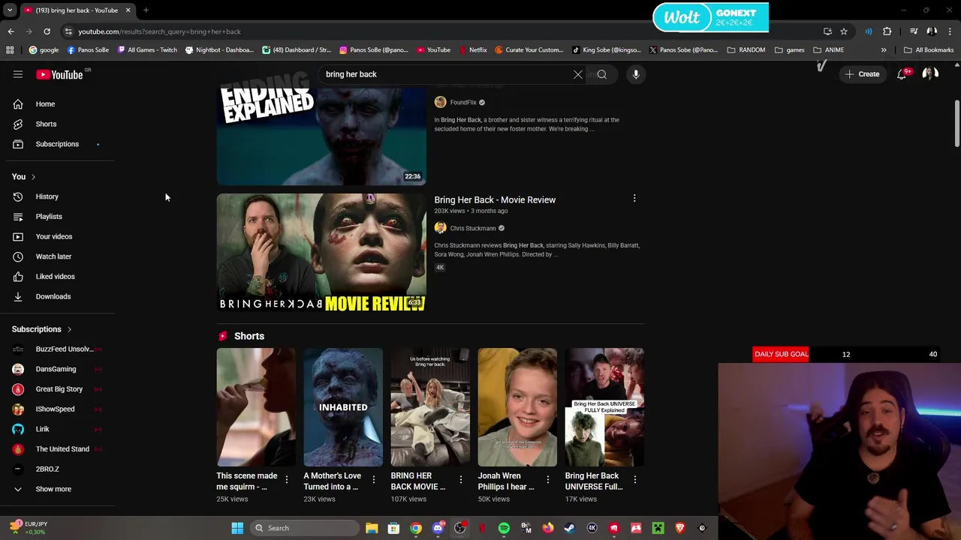Open options for 'BRING HER BACK MOVIE' short

460,479
